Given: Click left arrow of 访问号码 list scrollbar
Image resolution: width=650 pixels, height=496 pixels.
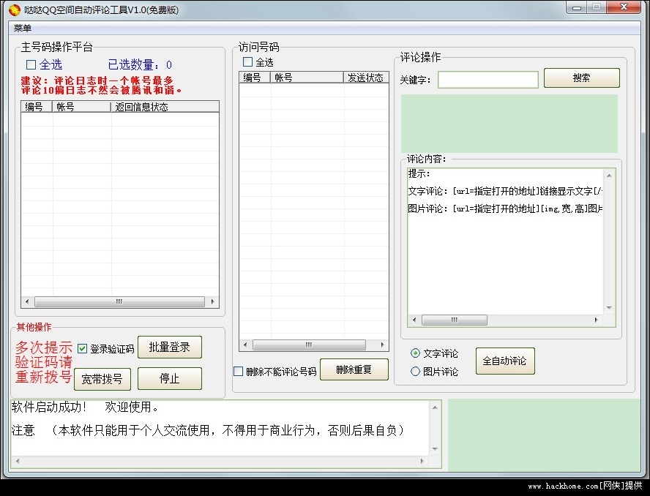Looking at the screenshot, I should pyautogui.click(x=245, y=345).
